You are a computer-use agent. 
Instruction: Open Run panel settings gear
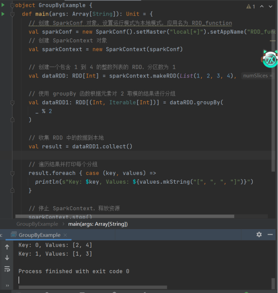pos(259,234)
